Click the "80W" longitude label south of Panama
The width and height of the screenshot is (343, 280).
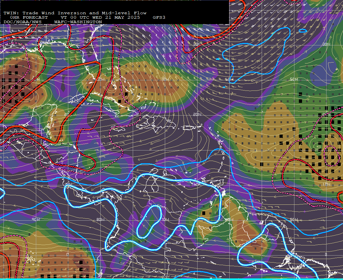tap(100, 219)
